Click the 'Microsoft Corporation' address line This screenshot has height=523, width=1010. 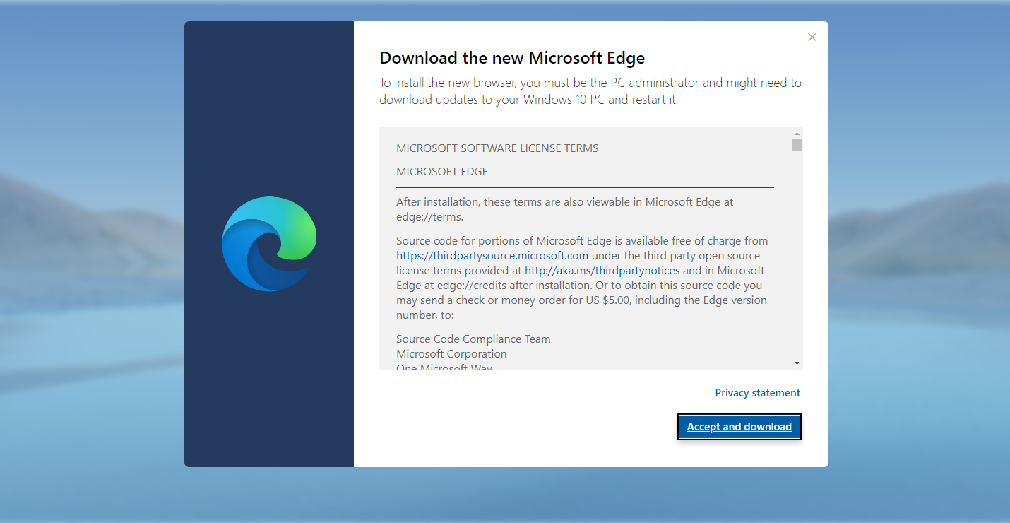[x=451, y=354]
